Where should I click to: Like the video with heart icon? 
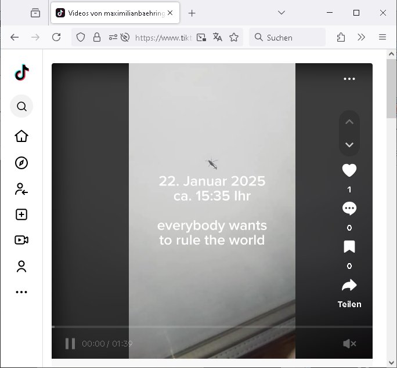pyautogui.click(x=349, y=170)
